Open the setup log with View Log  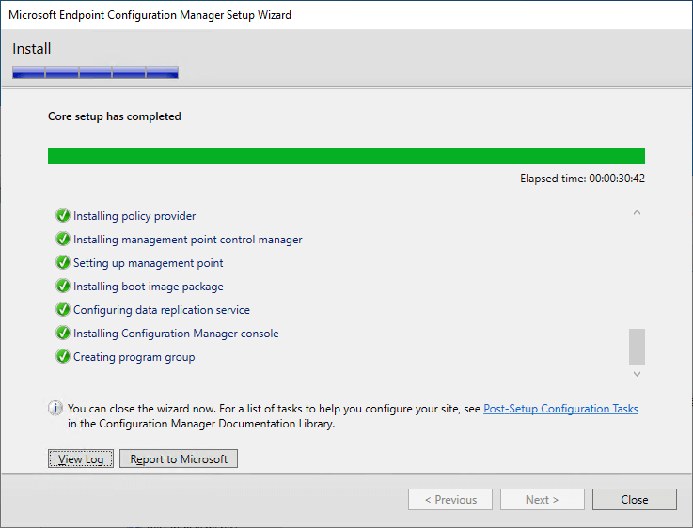point(81,458)
